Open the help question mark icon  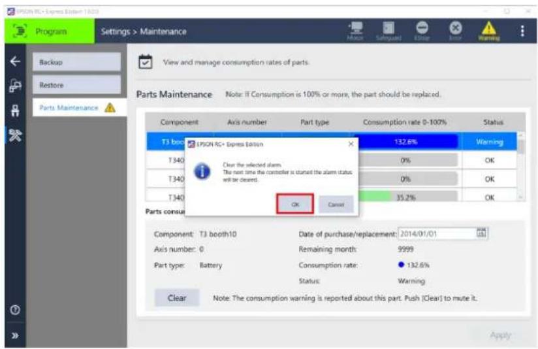[x=15, y=310]
